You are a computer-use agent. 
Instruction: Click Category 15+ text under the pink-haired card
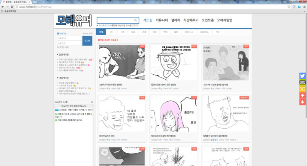tap(157, 140)
